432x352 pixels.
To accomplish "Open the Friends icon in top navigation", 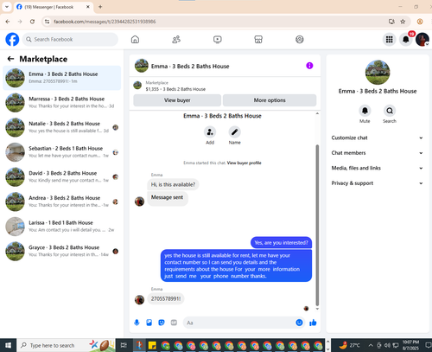I will tap(176, 39).
